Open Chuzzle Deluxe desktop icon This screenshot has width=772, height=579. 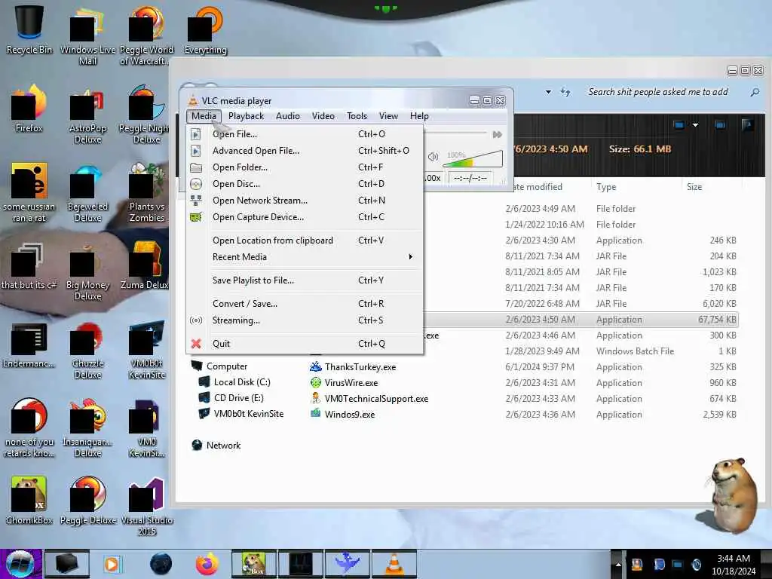coord(87,350)
